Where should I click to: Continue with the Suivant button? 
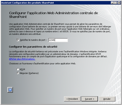(x=90, y=99)
